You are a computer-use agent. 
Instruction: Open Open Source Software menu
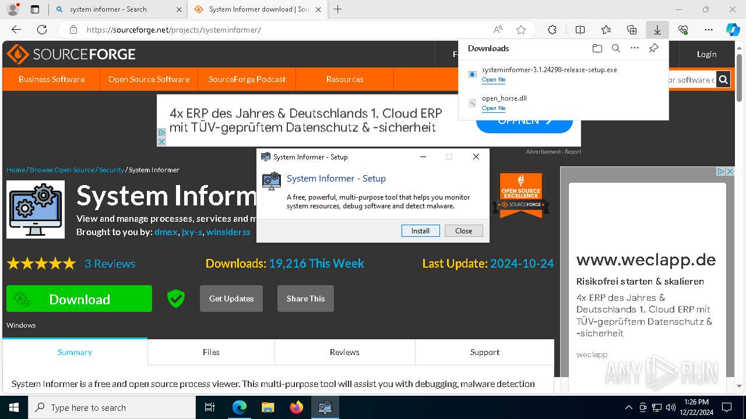[x=149, y=79]
